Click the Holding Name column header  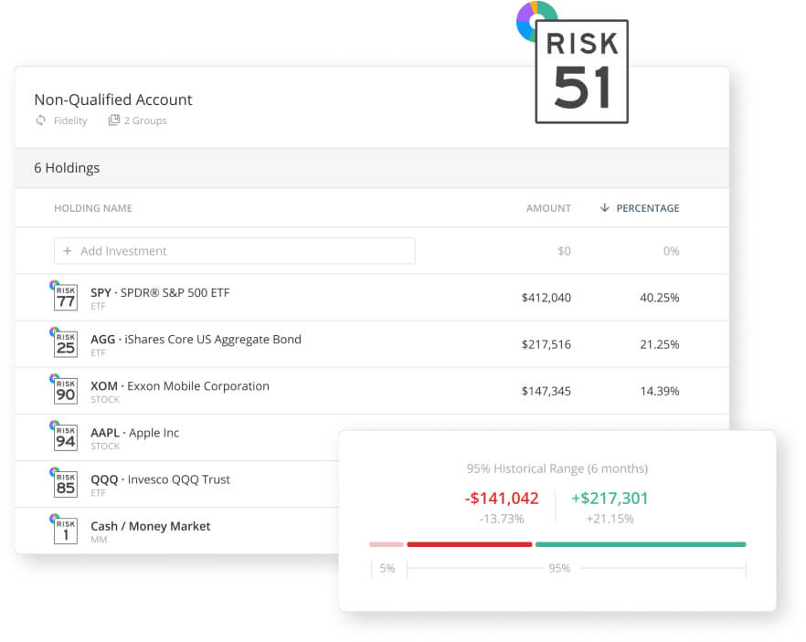(x=93, y=208)
